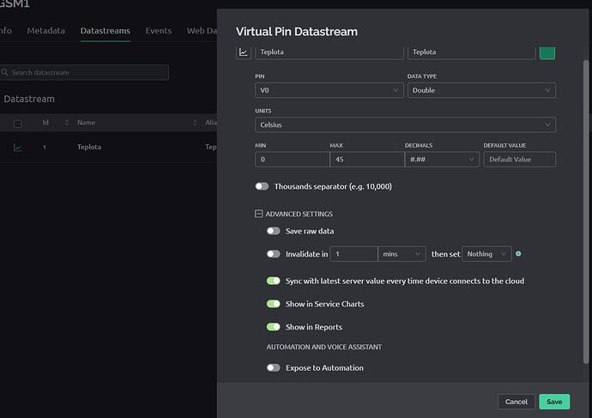Viewport: 592px width, 418px height.
Task: Open the Units dropdown showing Celsius
Action: pyautogui.click(x=405, y=124)
